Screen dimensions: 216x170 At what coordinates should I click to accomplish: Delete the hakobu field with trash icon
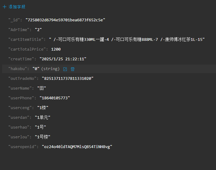73,69
